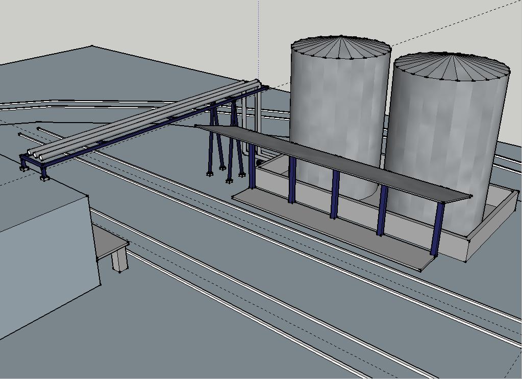Click the conical roof of the left tank
Screen dimensions: 522x379
(x=340, y=48)
